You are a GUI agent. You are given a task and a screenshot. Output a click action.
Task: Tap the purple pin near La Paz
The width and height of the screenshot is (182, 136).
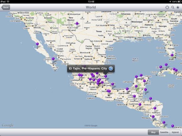(53, 59)
